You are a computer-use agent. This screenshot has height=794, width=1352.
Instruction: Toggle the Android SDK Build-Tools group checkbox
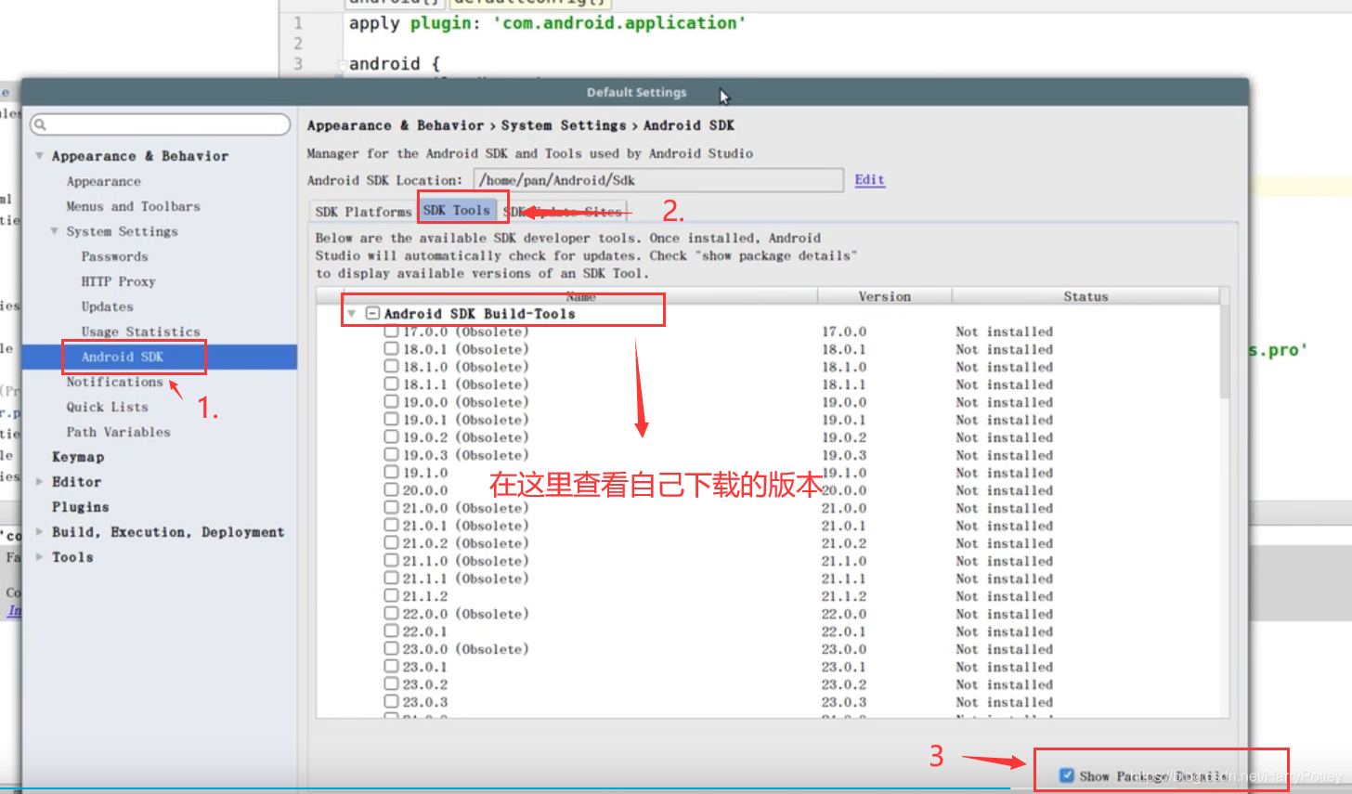coord(372,314)
